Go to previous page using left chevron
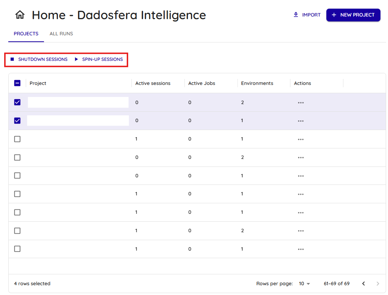This screenshot has width=388, height=295. (364, 284)
